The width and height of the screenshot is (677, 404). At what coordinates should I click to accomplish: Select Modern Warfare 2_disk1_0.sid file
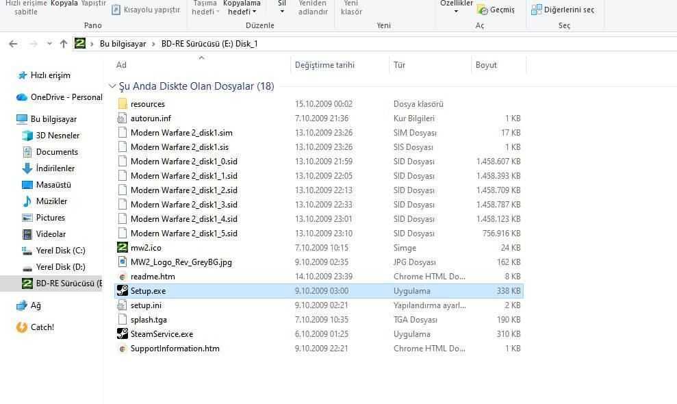[x=184, y=161]
